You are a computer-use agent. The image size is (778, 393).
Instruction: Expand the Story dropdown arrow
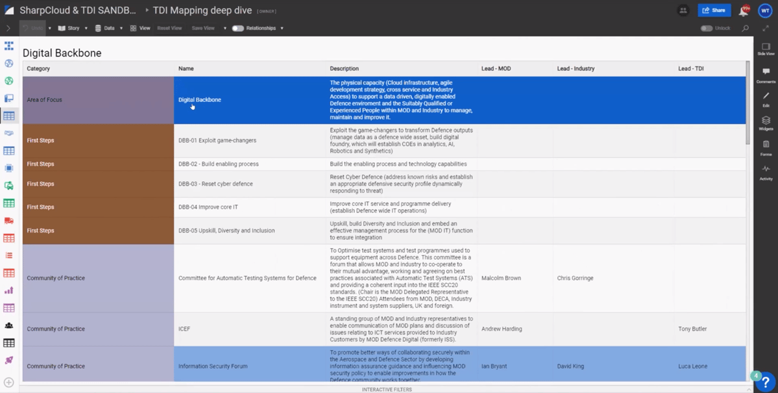pos(86,29)
